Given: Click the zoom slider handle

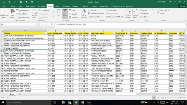Looking at the screenshot, I should click(173, 98).
